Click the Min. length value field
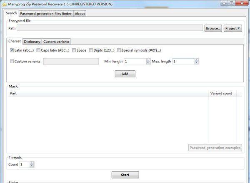 (135, 61)
